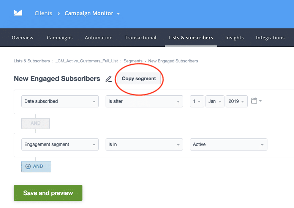Open the Engagement segment field dropdown
The width and height of the screenshot is (294, 208).
point(60,144)
